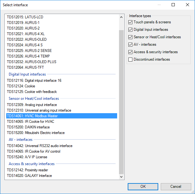Select TDS12015: LATUS-LCD in the list
195x194 pixels.
(x=25, y=17)
